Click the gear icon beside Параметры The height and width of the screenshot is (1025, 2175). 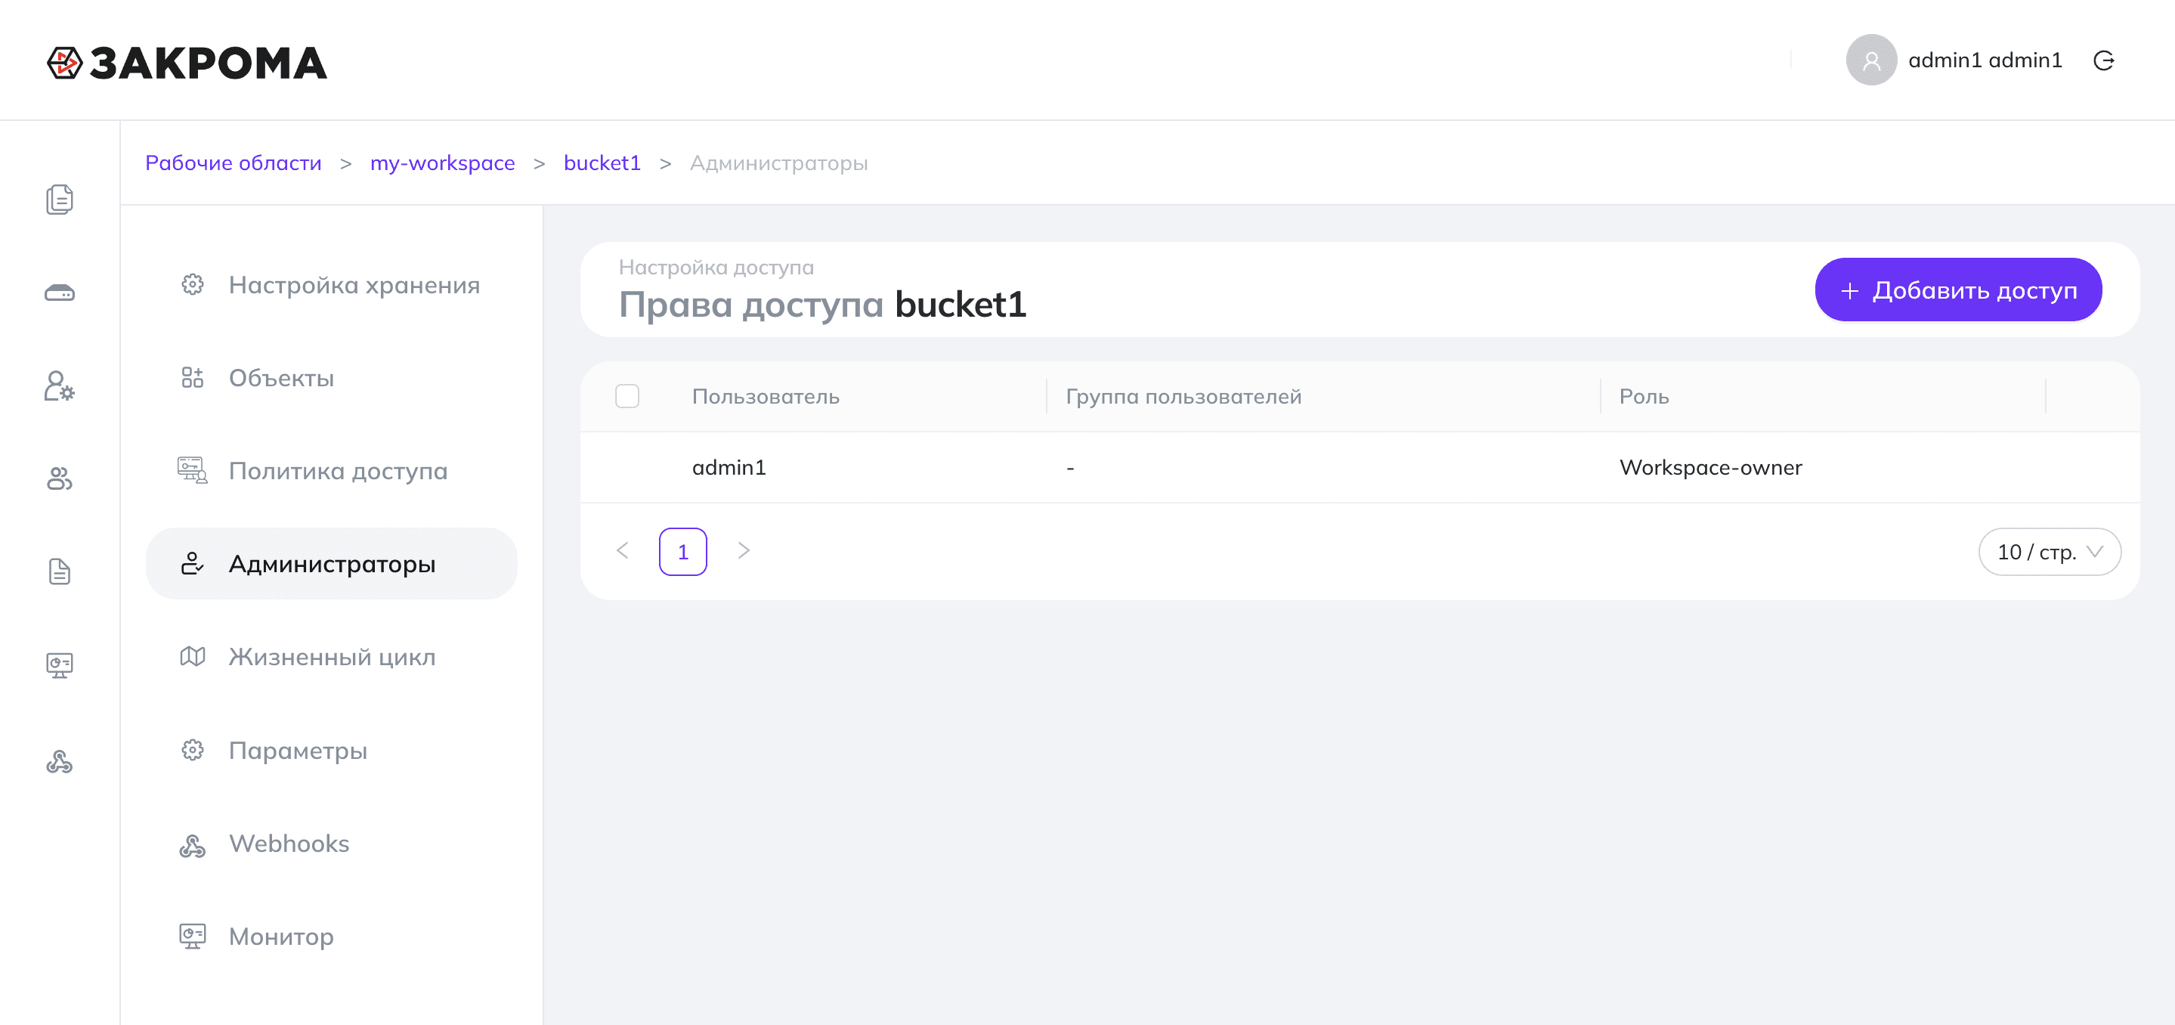pos(193,750)
